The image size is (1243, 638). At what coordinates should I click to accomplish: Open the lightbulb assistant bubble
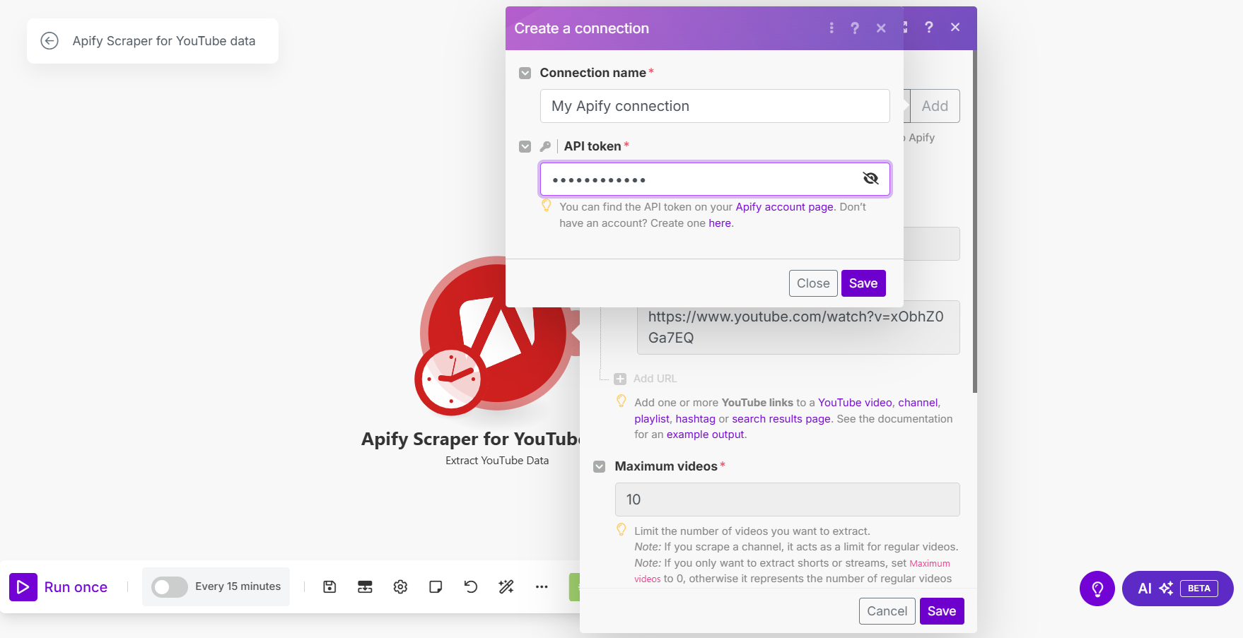click(1097, 588)
